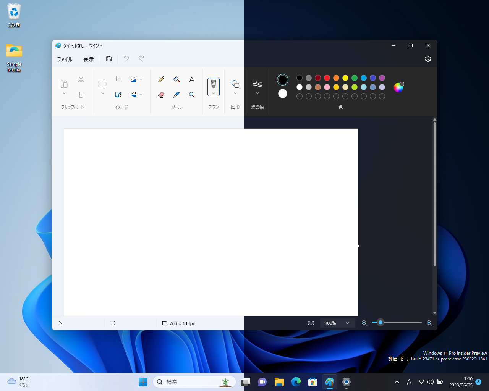Activate the Magnifier tool
The image size is (489, 391).
191,95
